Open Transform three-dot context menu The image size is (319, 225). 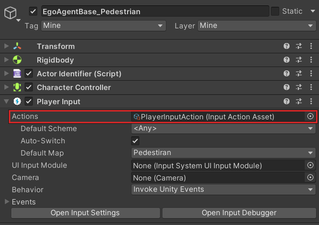pyautogui.click(x=311, y=46)
